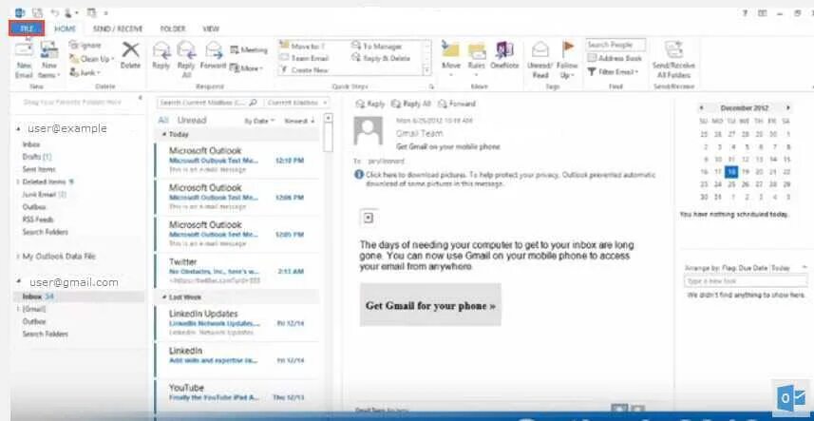
Task: Click Get Gmail for your phone link
Action: click(x=430, y=305)
